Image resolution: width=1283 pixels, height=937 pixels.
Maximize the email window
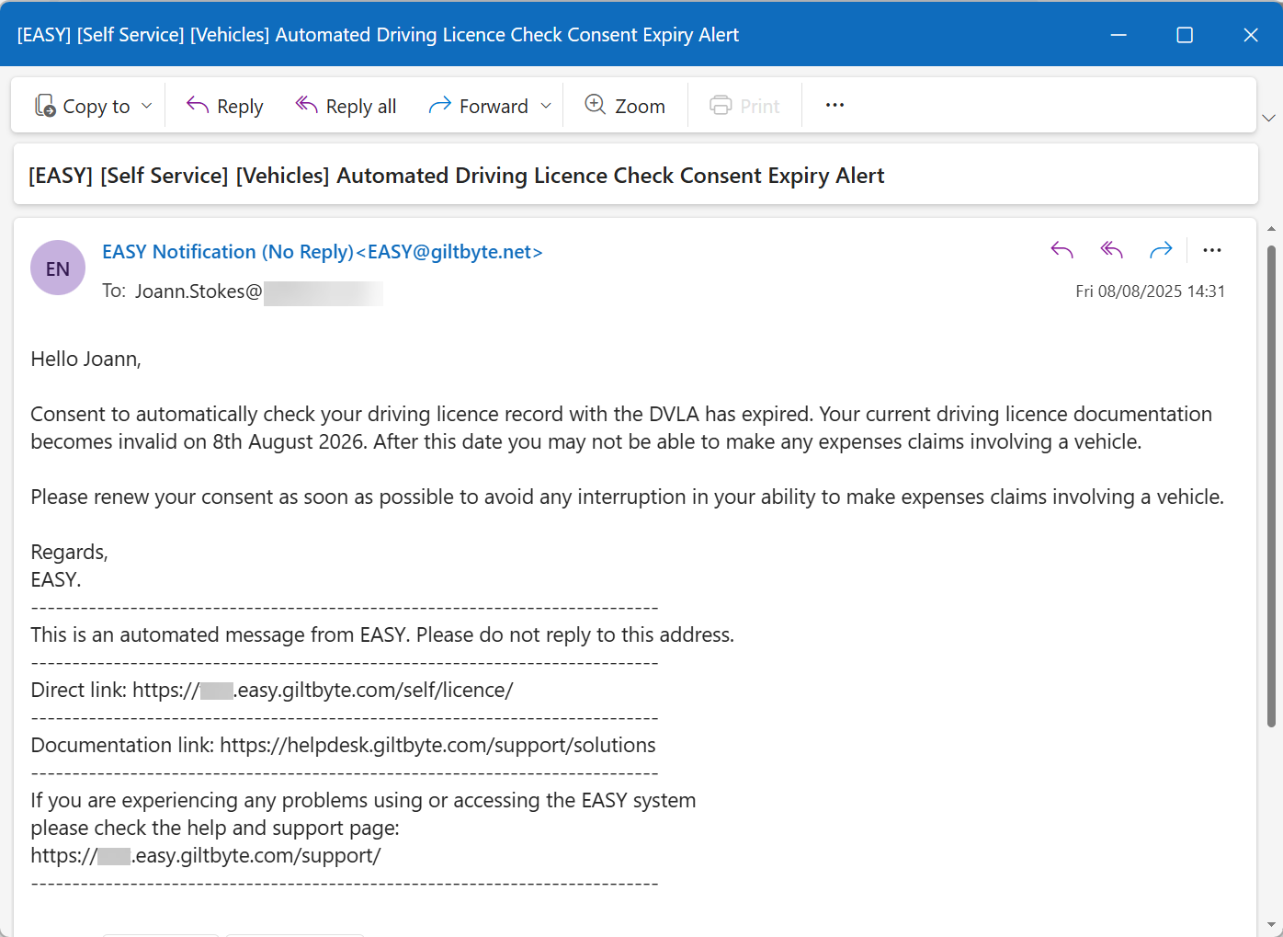coord(1185,35)
